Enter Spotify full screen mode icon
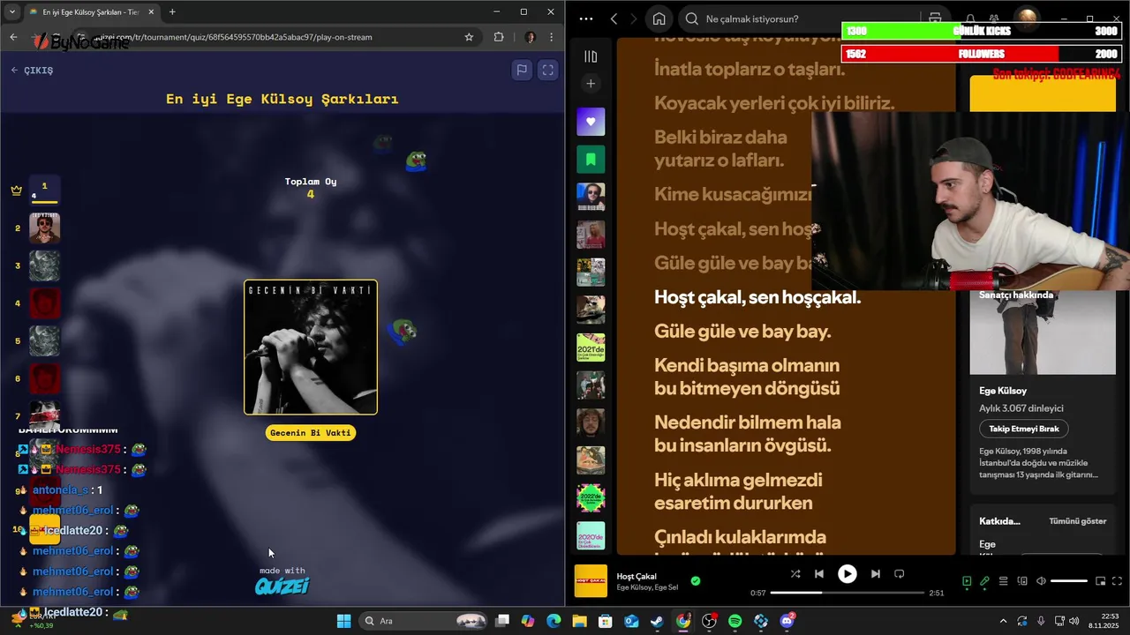Screen dimensions: 1130x635 click(1118, 581)
